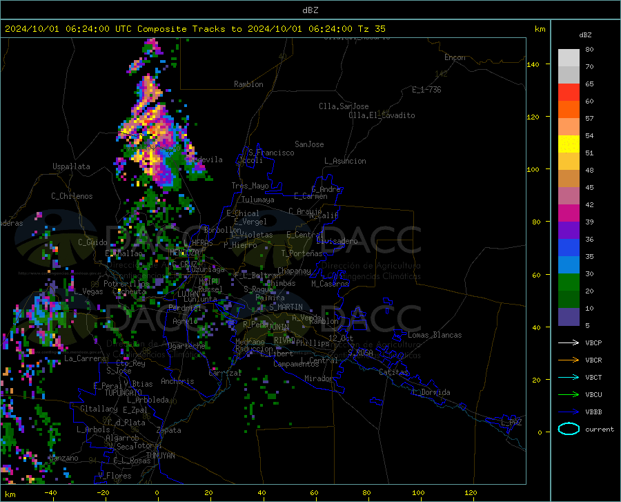
Task: Click the dBZ title at top
Action: click(310, 10)
